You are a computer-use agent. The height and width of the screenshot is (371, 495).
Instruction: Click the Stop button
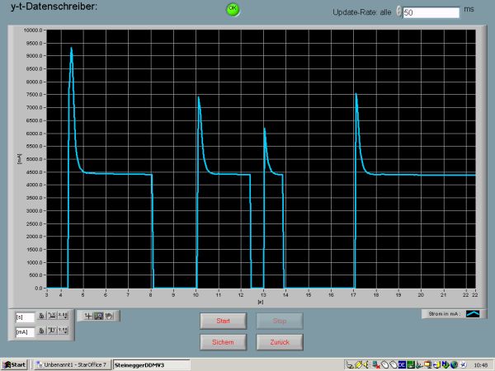[x=280, y=321]
